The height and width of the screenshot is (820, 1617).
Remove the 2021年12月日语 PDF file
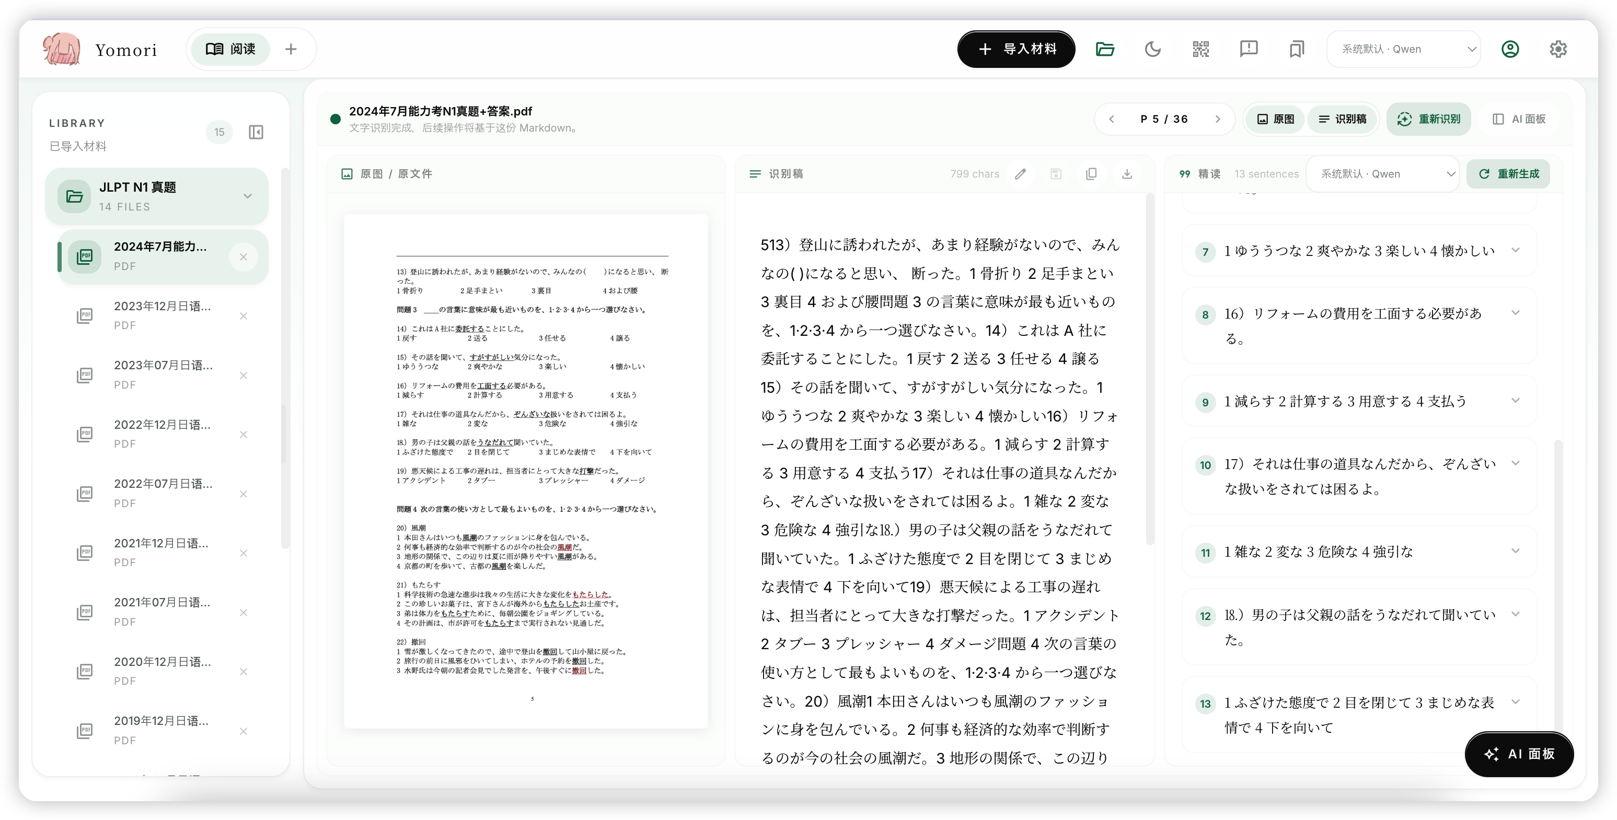click(x=244, y=553)
